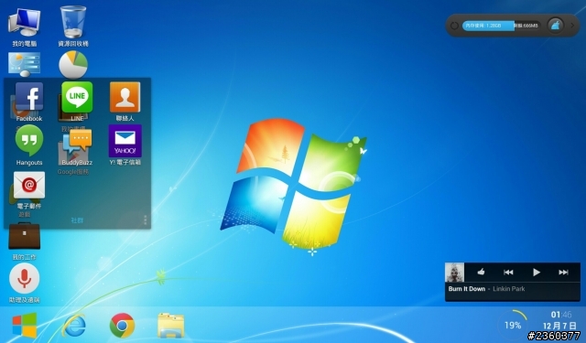Image resolution: width=586 pixels, height=343 pixels.
Task: Skip to the next track
Action: click(x=563, y=272)
